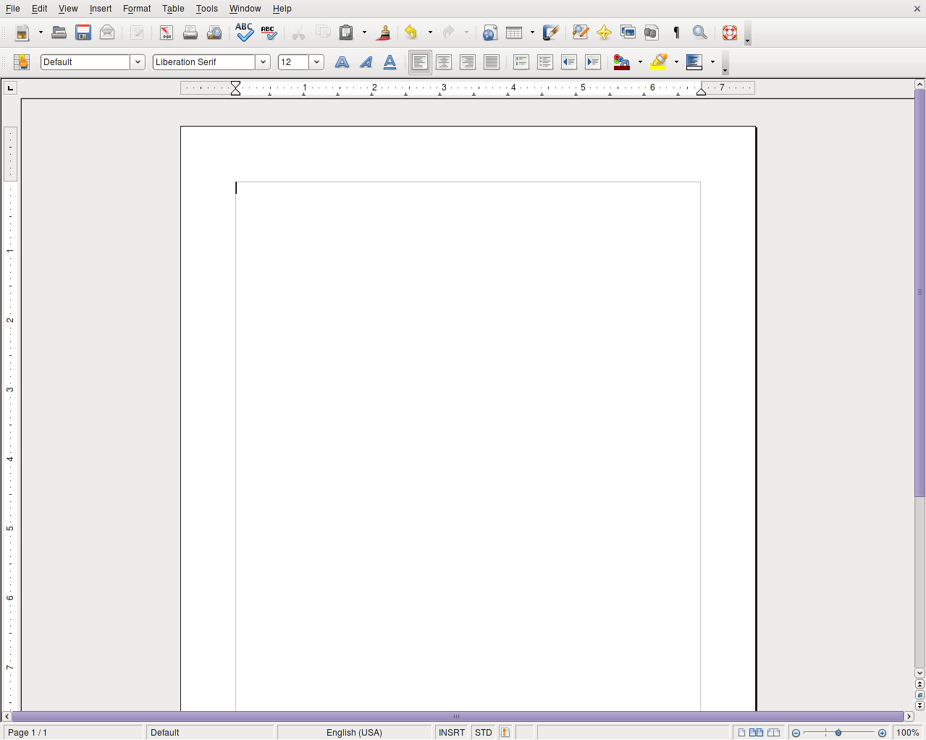Expand the Liberation Serif font dropdown
Screen dimensions: 926x740
click(x=263, y=62)
